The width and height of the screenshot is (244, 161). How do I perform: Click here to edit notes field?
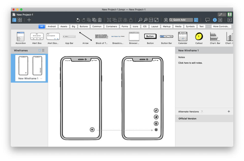click(x=190, y=63)
